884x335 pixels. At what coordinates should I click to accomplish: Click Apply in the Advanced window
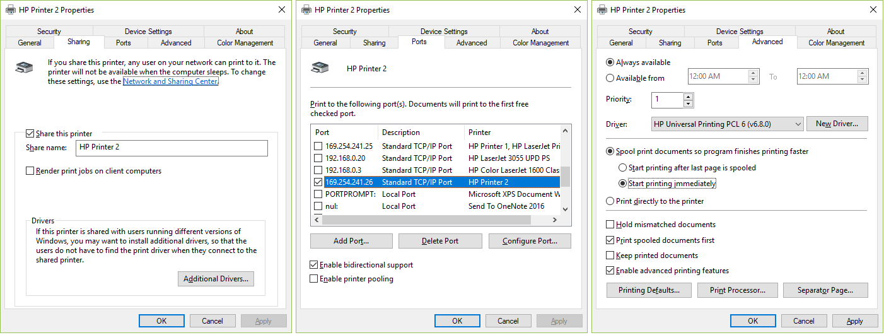[855, 321]
